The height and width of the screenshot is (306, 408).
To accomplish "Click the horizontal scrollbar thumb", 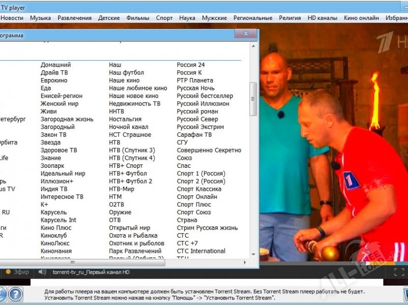I will pos(72,263).
